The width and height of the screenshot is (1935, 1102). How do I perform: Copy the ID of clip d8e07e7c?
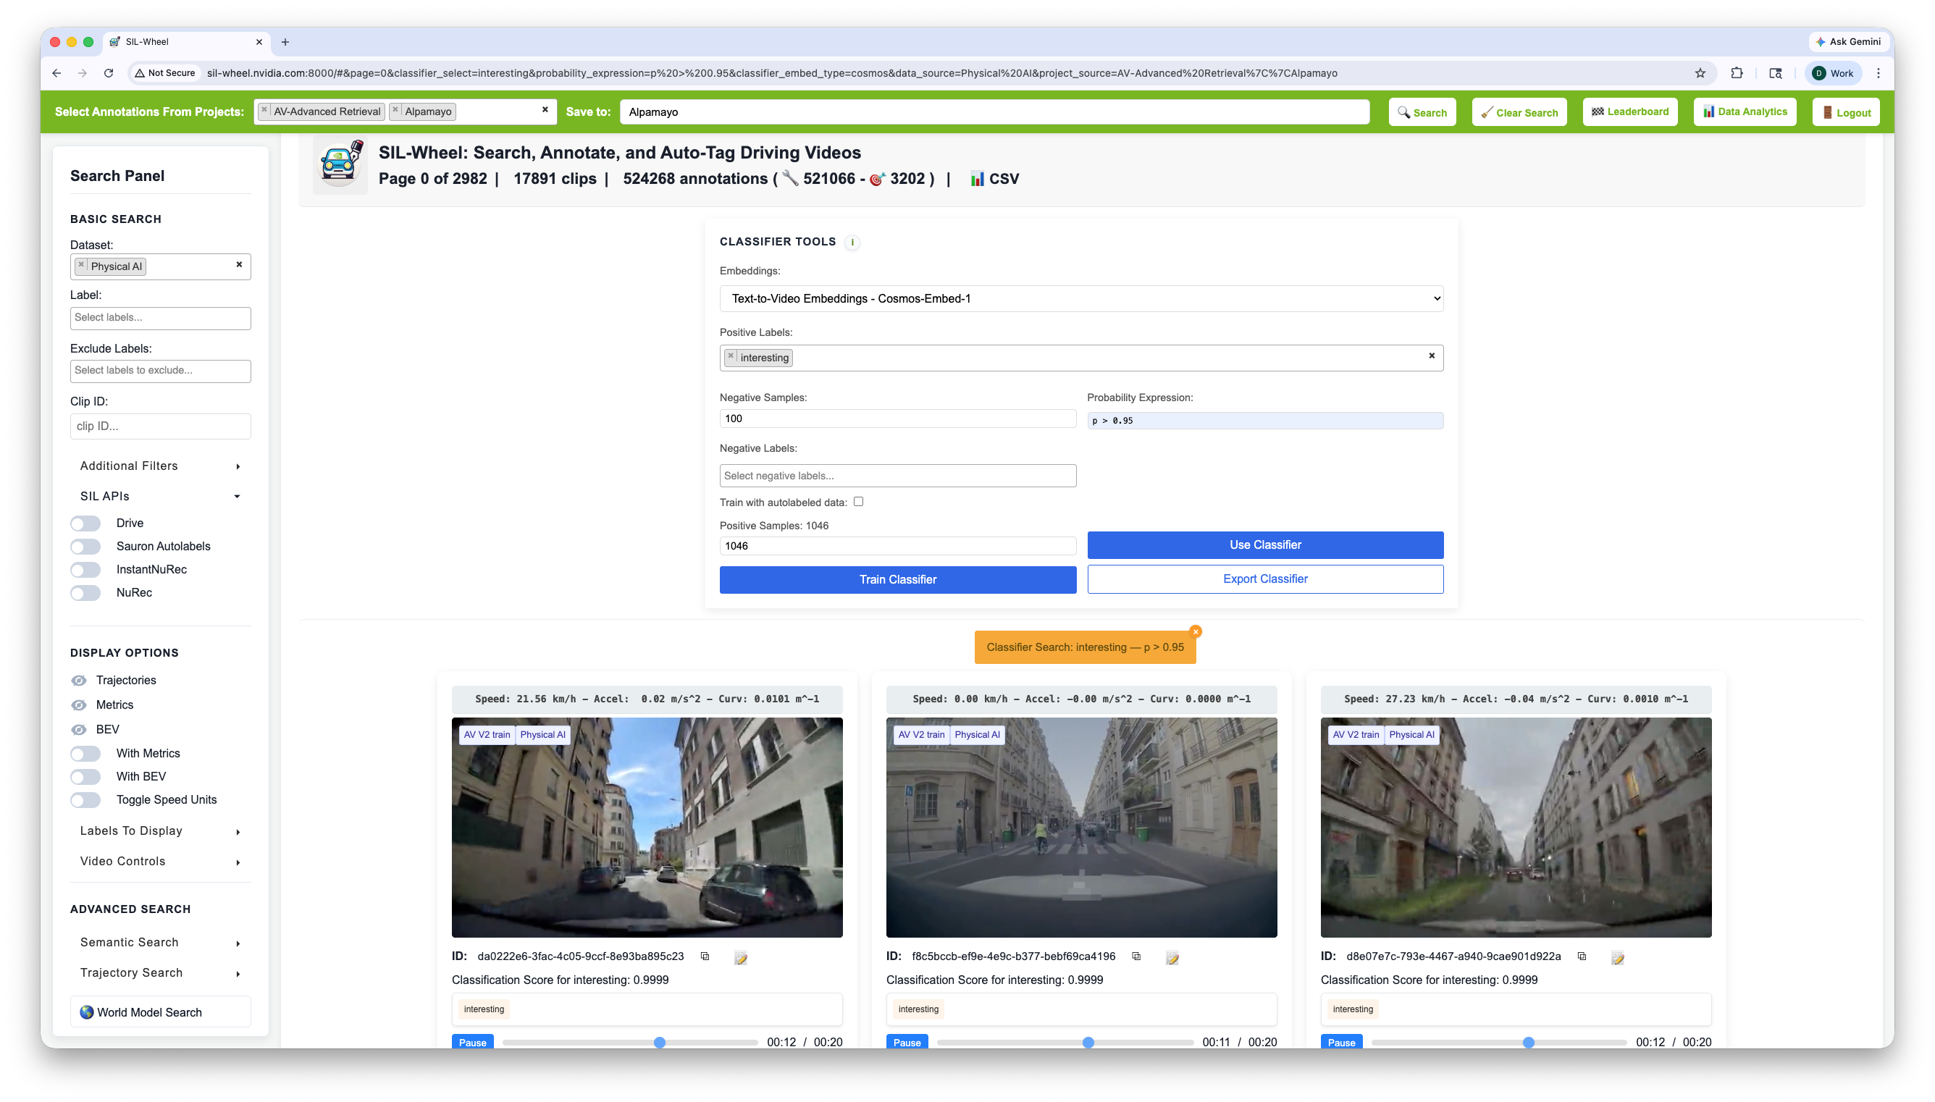point(1582,957)
